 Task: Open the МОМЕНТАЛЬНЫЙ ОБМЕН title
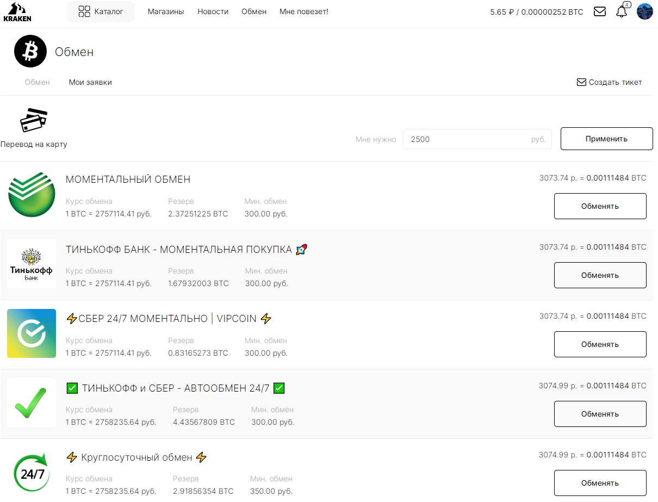click(x=128, y=179)
